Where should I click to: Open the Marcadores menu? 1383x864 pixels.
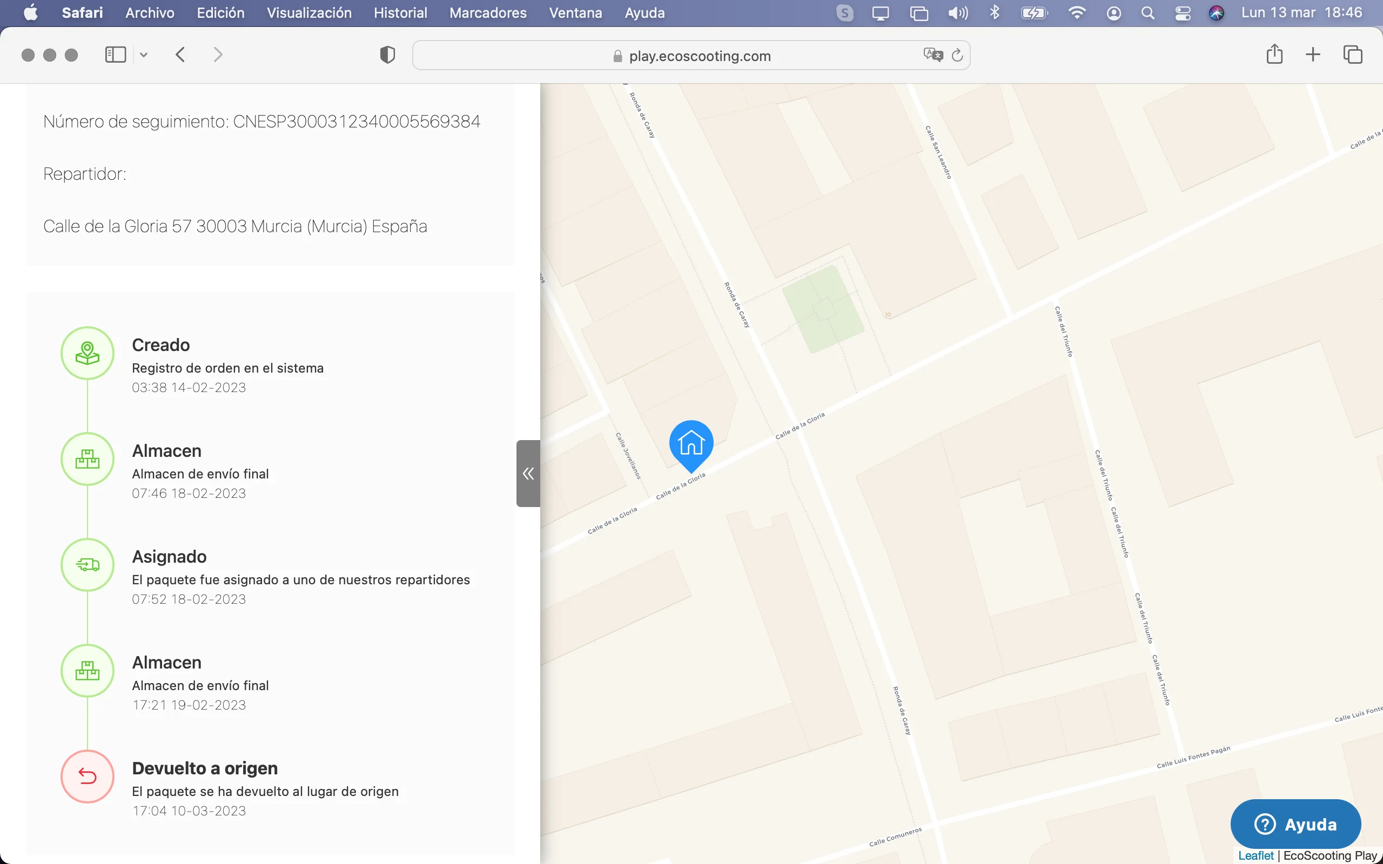[x=487, y=12]
